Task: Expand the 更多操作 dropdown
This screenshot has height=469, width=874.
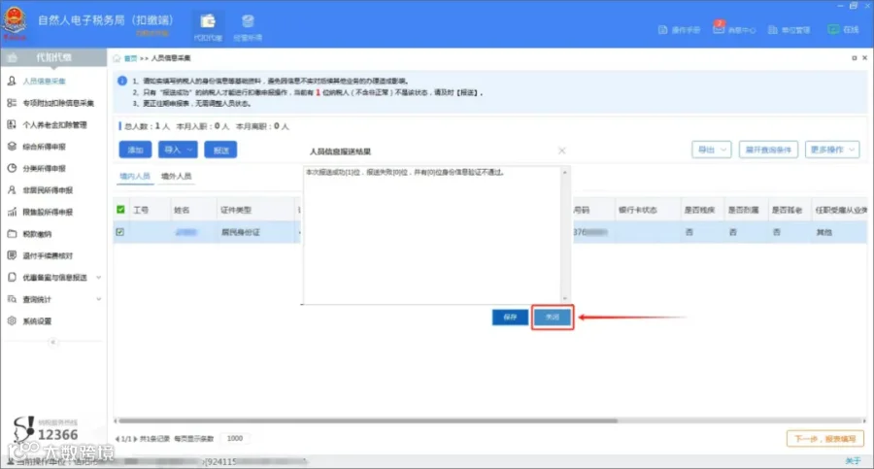Action: [832, 150]
